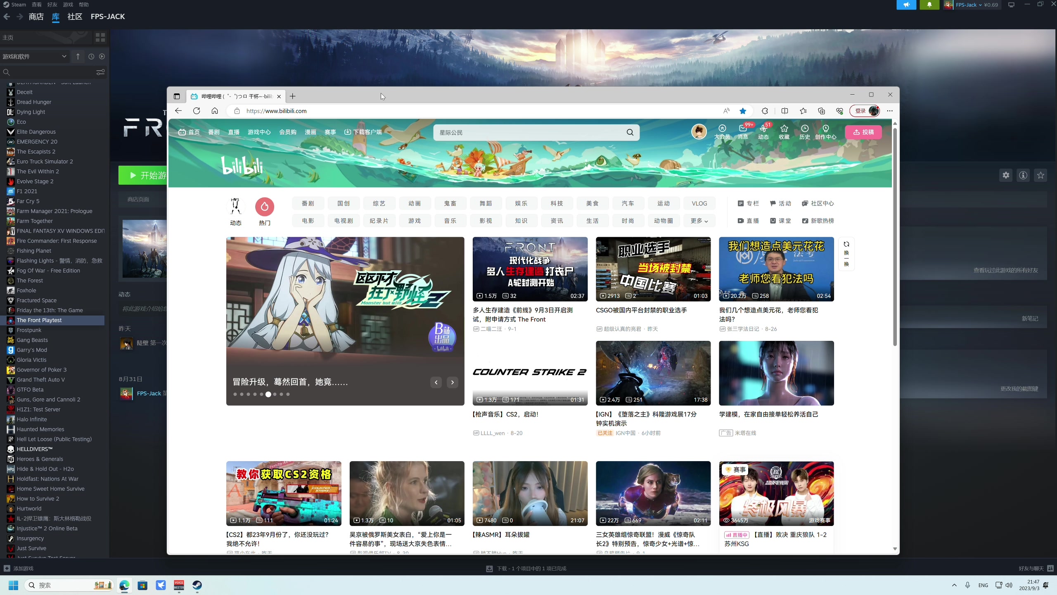The image size is (1057, 595).
Task: Open Bilibili messages 消息 icon
Action: [743, 132]
